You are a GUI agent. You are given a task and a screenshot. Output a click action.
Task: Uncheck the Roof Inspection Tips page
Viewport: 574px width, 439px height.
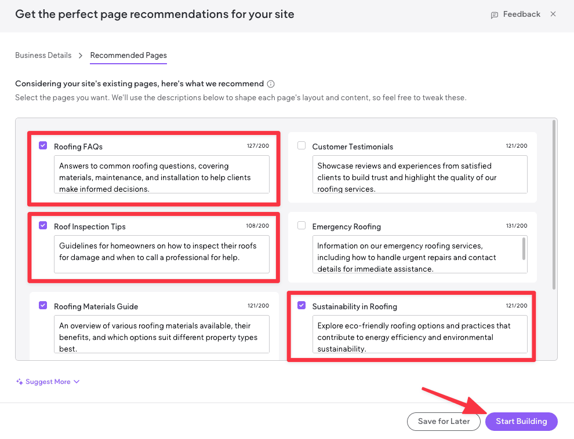[x=43, y=225]
